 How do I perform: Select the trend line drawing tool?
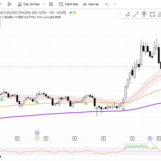point(136,14)
